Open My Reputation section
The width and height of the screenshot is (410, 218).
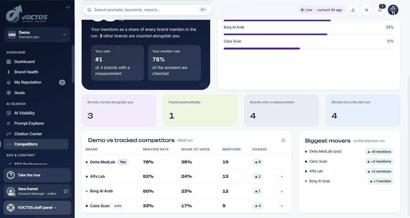(28, 82)
